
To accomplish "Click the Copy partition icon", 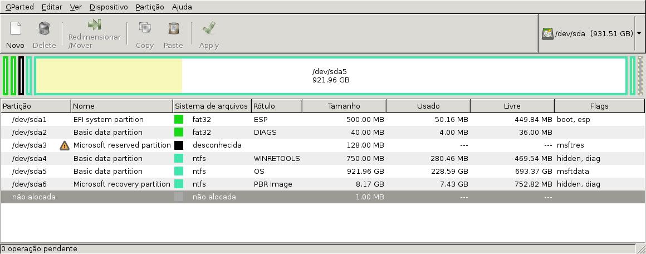I will [145, 28].
